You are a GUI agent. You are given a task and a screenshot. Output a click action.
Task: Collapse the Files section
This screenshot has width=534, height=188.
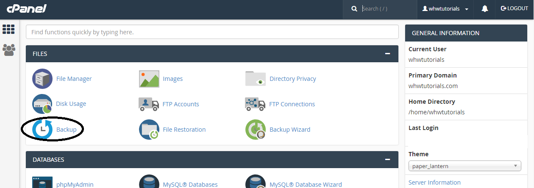pyautogui.click(x=387, y=54)
